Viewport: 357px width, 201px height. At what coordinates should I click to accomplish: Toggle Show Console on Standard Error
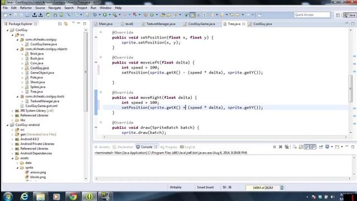click(313, 147)
